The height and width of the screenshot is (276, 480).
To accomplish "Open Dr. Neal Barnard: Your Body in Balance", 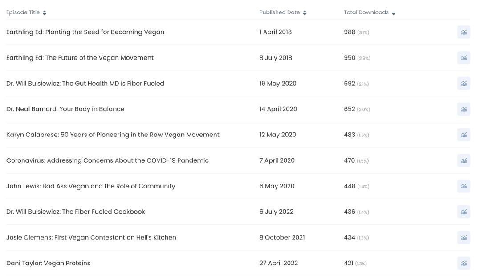I will [65, 109].
